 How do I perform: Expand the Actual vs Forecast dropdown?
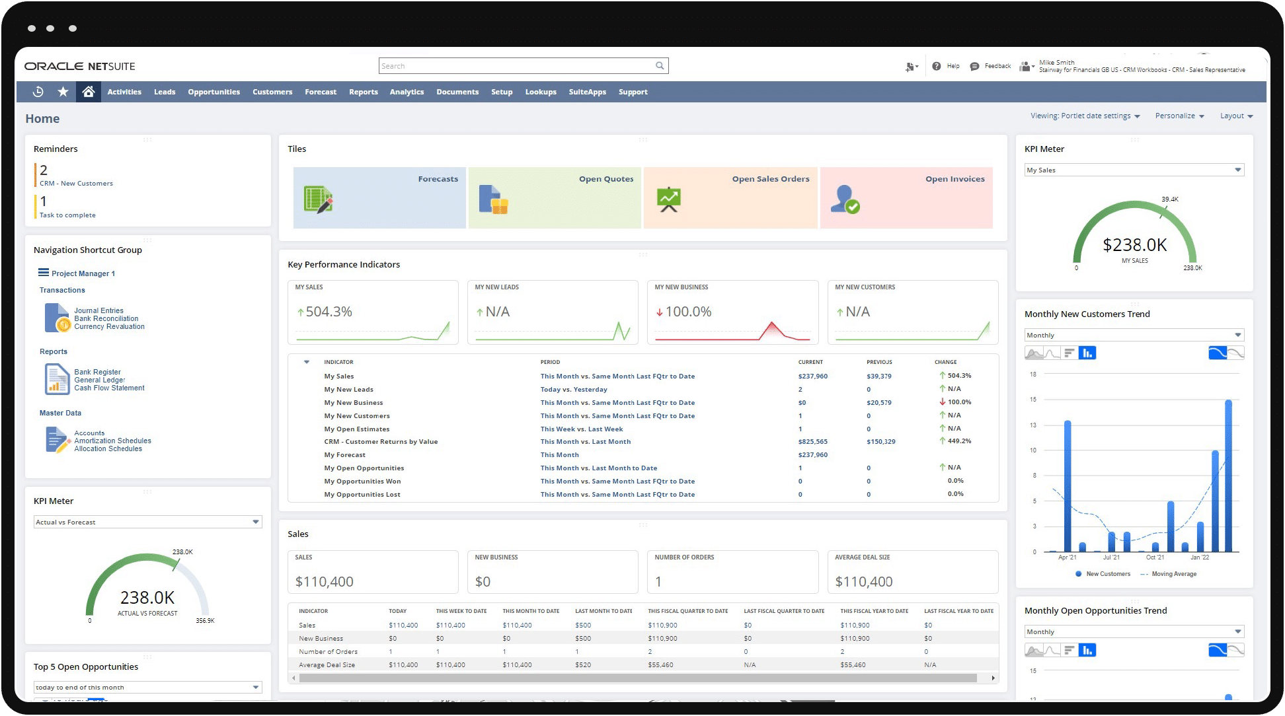click(255, 522)
